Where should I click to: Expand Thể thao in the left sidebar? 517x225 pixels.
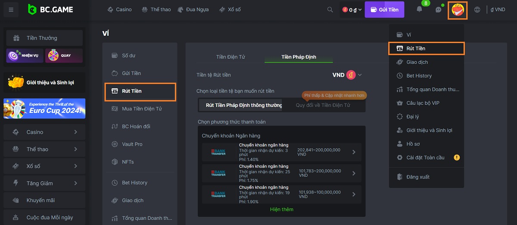(44, 149)
